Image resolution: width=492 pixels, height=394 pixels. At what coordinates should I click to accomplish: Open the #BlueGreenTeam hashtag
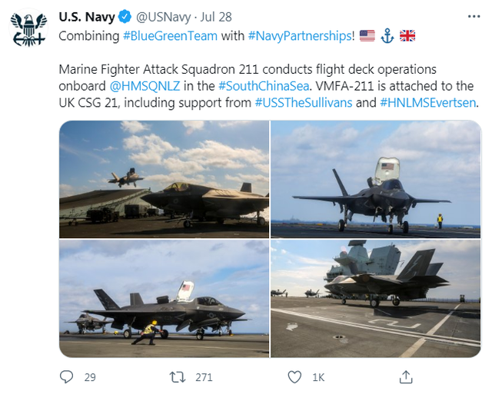(x=161, y=35)
